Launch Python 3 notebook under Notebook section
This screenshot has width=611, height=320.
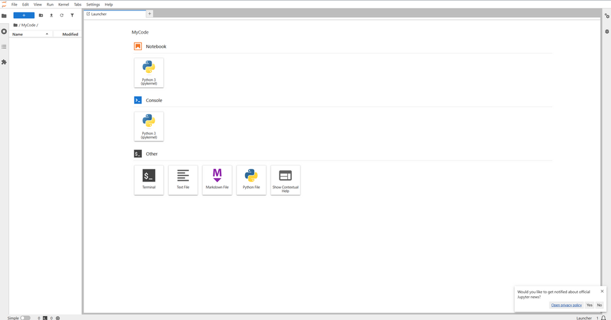click(149, 73)
